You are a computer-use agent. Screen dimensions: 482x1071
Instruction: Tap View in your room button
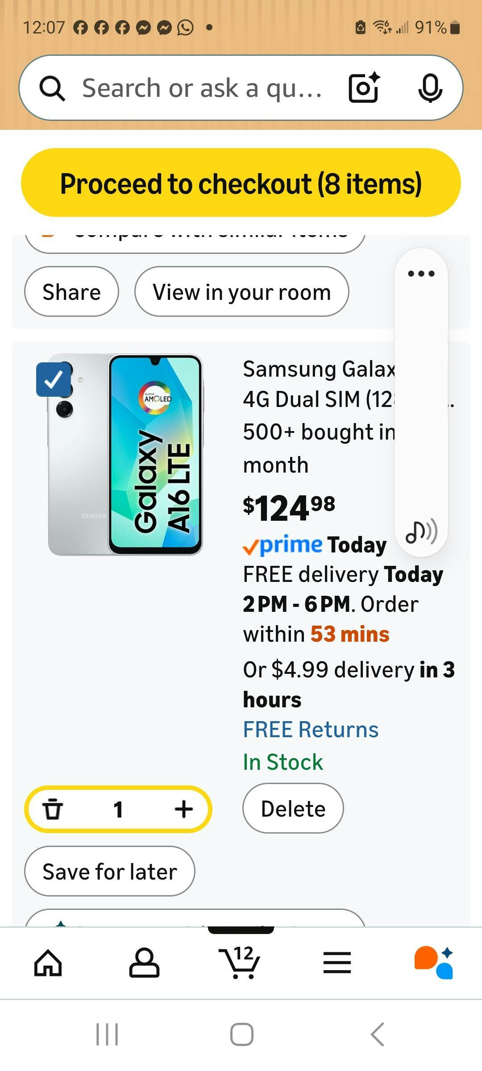pos(241,292)
